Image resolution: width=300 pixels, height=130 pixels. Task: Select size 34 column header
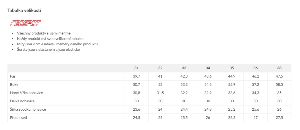tap(208, 68)
